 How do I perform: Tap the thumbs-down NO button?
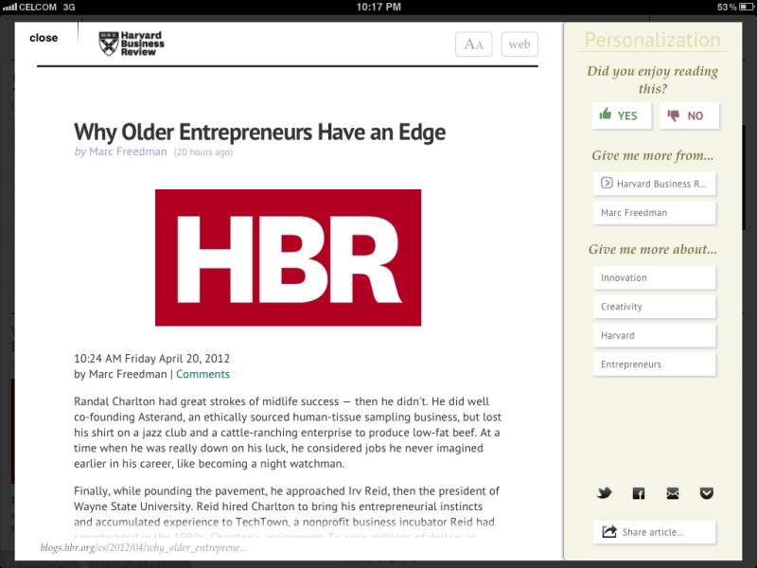coord(690,115)
